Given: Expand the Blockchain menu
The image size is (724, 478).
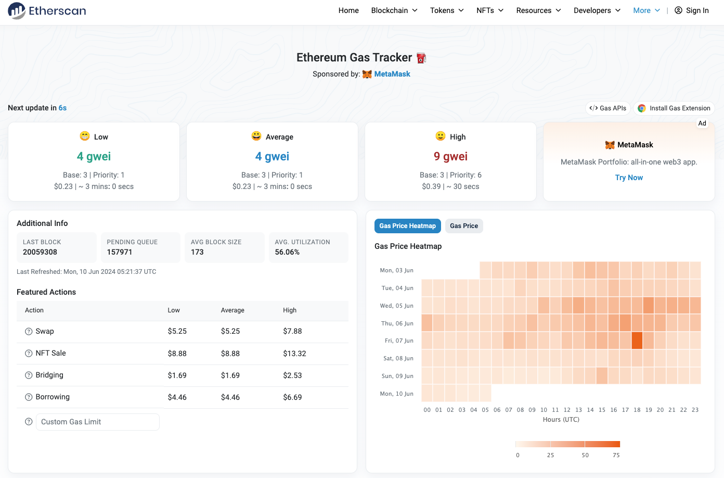Looking at the screenshot, I should (x=394, y=10).
